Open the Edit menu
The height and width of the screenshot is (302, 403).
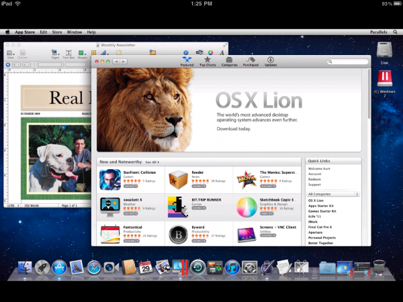coord(44,32)
